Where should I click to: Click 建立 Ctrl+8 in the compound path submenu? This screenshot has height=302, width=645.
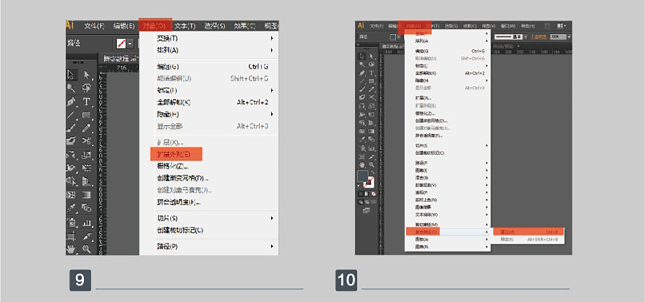[528, 232]
